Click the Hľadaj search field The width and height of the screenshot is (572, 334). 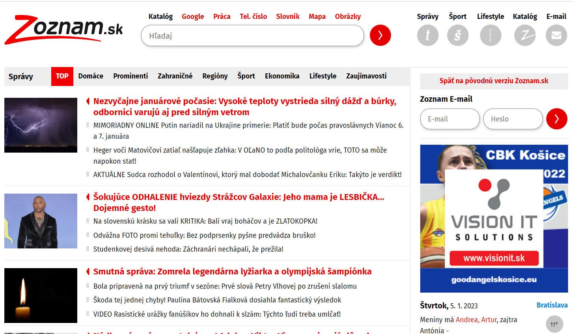click(x=252, y=36)
